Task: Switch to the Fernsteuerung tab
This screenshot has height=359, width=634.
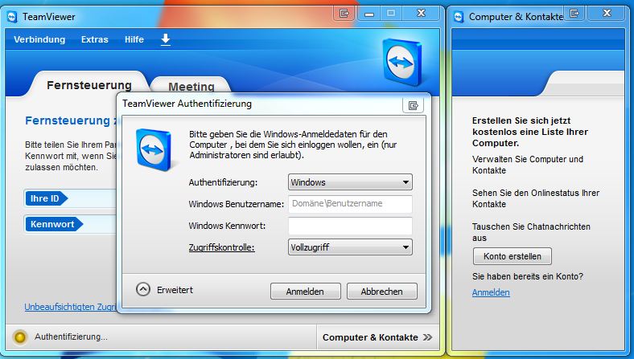Action: [89, 85]
